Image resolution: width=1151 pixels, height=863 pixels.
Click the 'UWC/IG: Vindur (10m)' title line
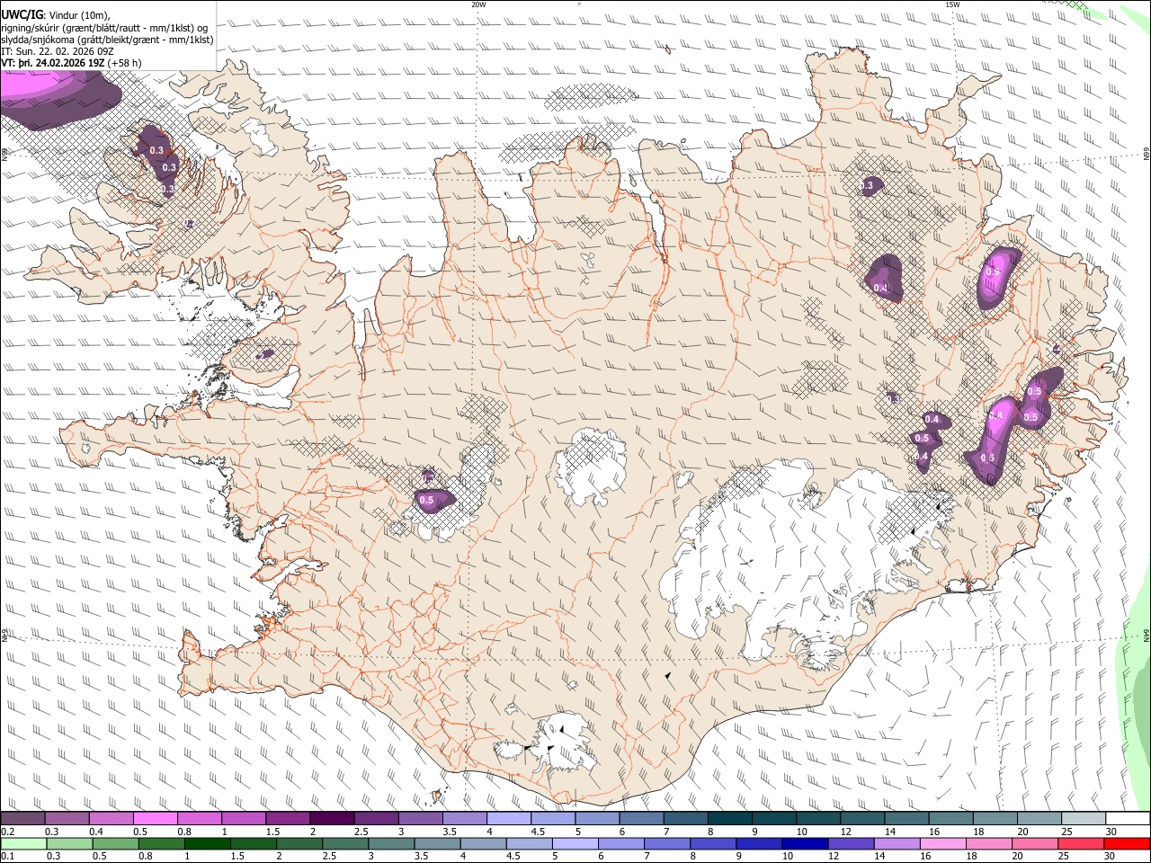coord(55,14)
